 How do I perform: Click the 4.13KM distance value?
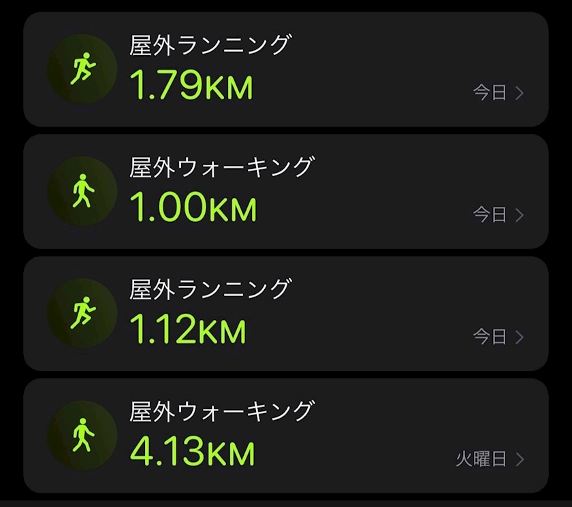192,452
